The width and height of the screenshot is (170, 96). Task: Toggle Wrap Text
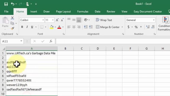pos(104,20)
